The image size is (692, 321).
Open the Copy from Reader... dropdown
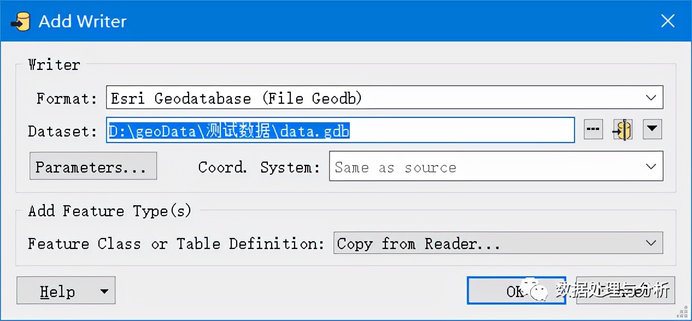click(x=498, y=243)
